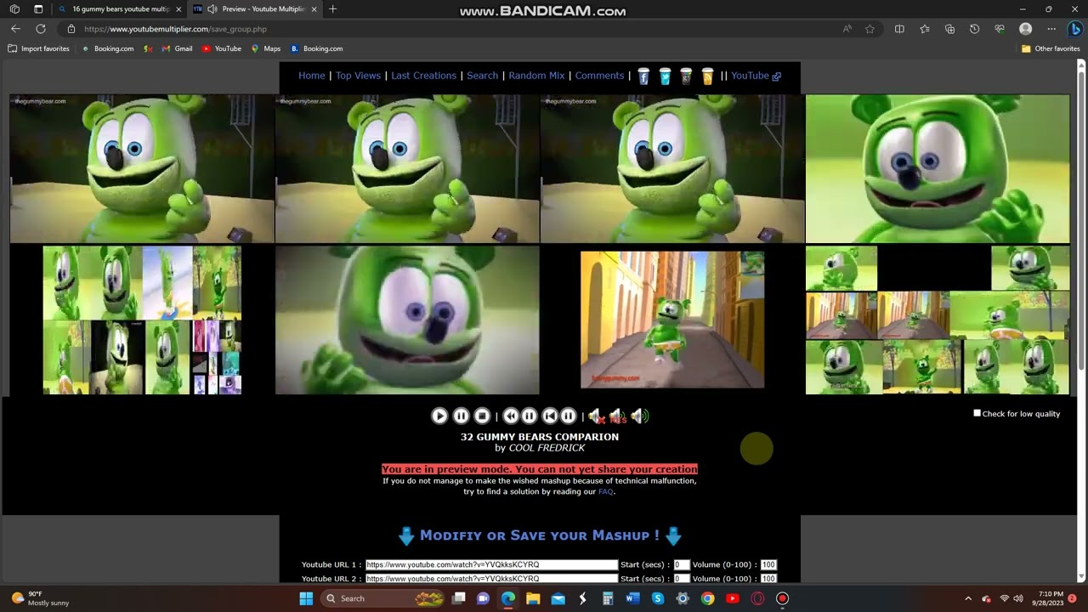Open Other favorites folder
Screen dimensions: 1088x612
tap(1051, 48)
